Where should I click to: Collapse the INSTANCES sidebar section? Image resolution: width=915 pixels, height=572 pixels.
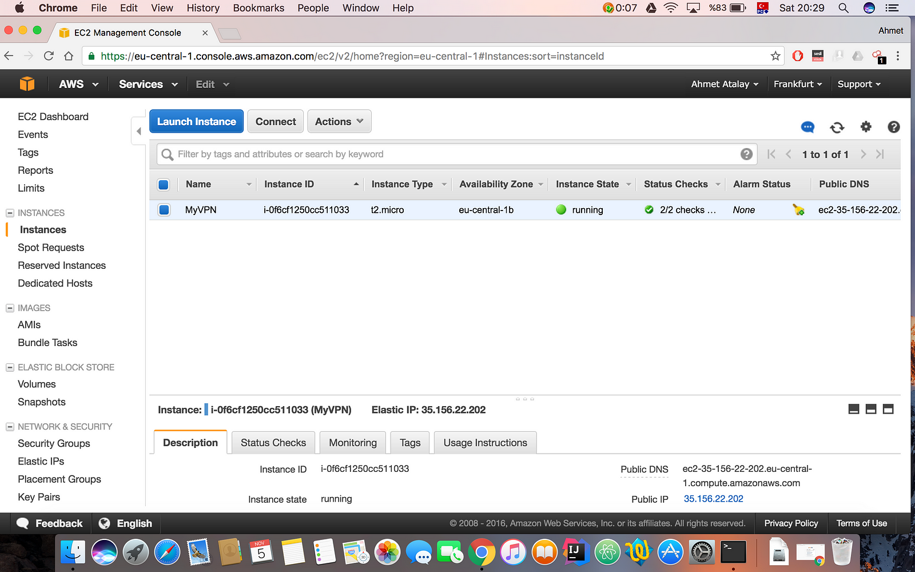10,213
